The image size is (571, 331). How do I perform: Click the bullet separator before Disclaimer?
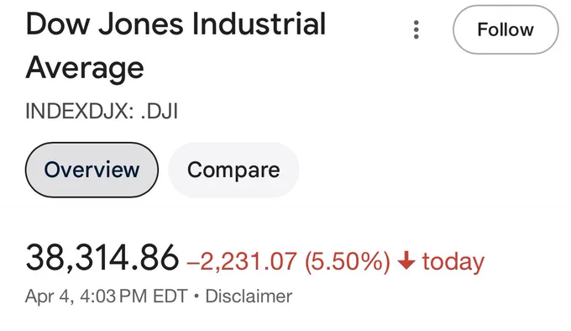(x=196, y=297)
